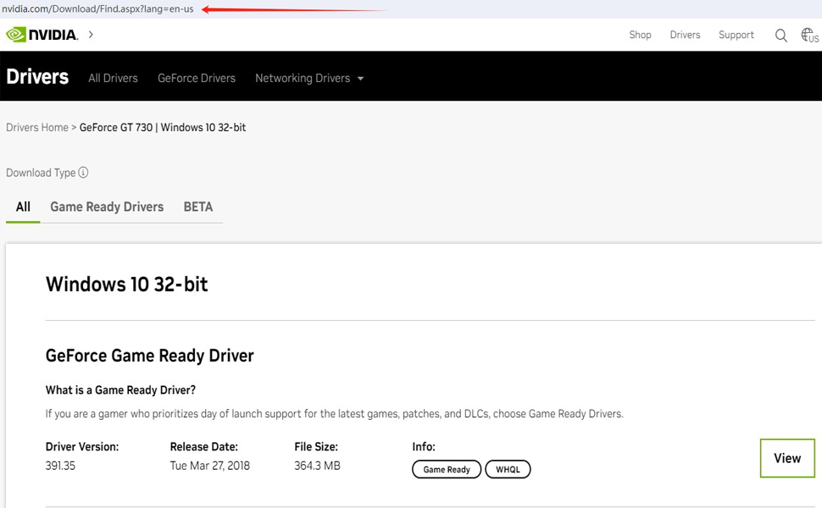This screenshot has height=508, width=822.
Task: Click the Game Ready info tag
Action: click(447, 469)
